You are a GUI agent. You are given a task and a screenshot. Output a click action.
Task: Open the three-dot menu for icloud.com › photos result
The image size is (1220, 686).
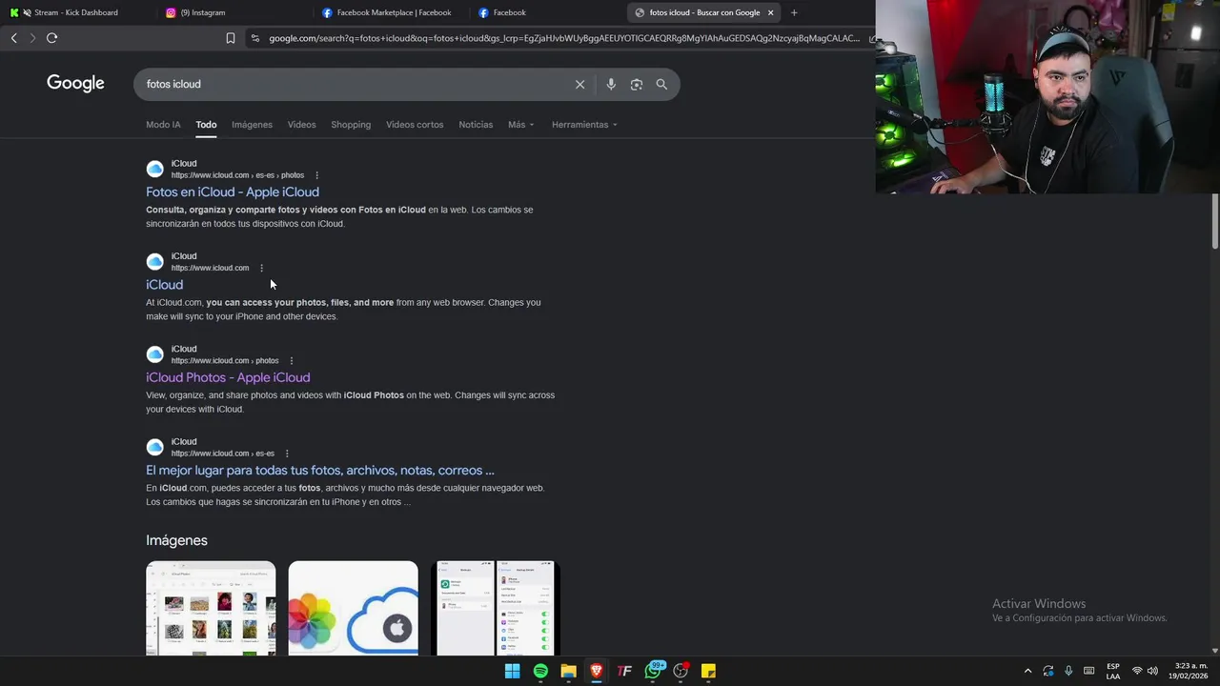pos(292,360)
